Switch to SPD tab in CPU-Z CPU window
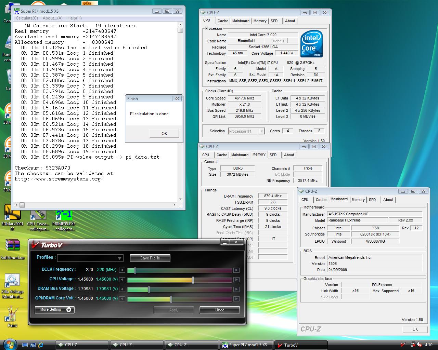438x350 pixels. [x=274, y=21]
